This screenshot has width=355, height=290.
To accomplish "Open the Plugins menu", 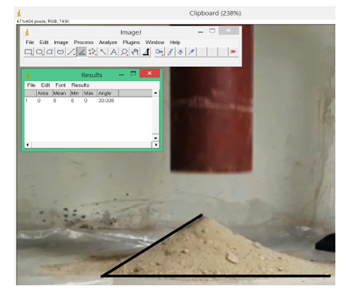I will pos(131,42).
